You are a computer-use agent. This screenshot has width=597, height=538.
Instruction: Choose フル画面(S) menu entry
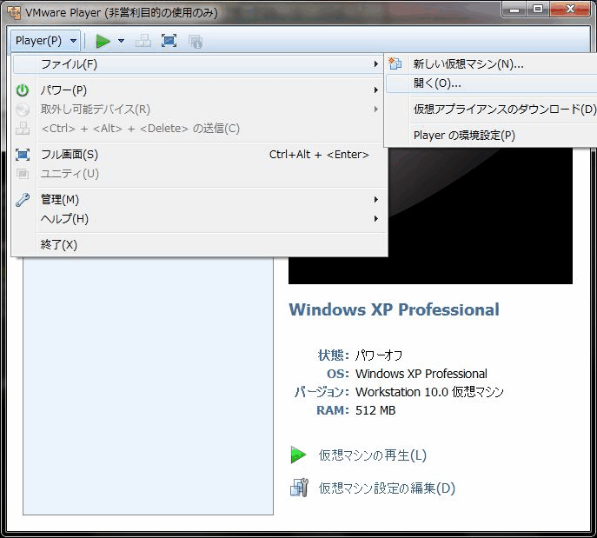click(x=198, y=155)
